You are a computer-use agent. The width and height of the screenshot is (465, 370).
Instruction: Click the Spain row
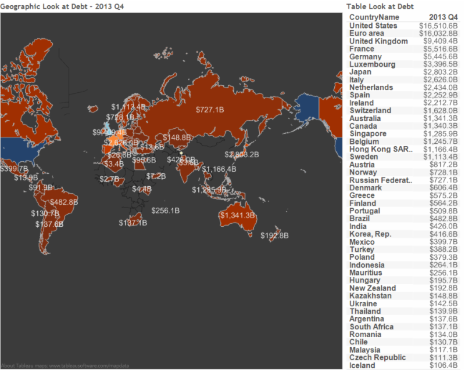click(x=403, y=95)
